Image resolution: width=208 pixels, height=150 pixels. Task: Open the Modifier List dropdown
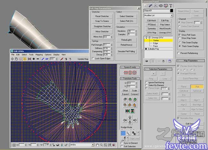[x=172, y=16]
